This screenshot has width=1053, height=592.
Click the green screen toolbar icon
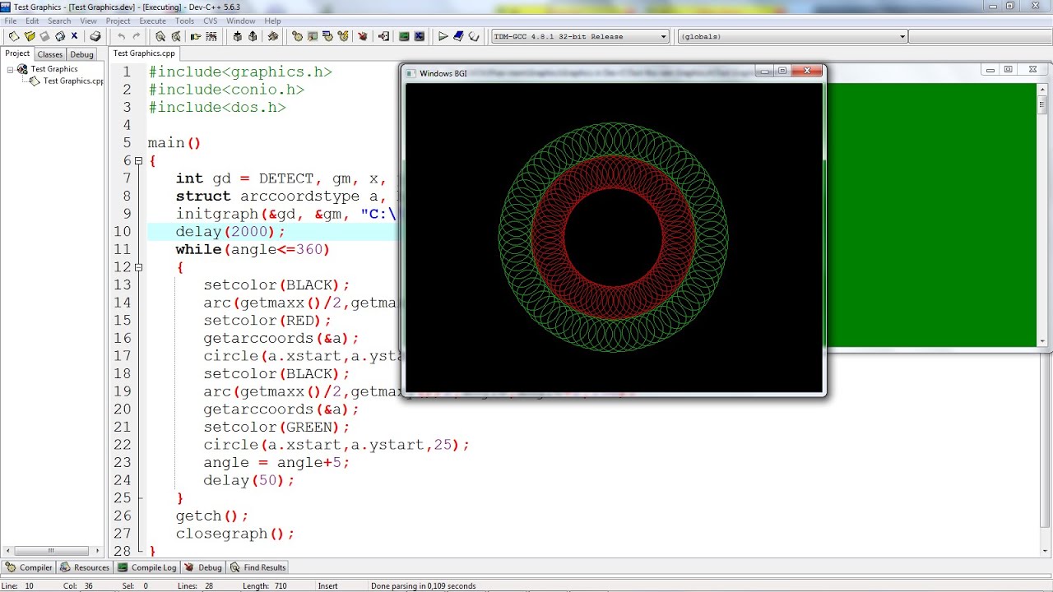click(404, 36)
